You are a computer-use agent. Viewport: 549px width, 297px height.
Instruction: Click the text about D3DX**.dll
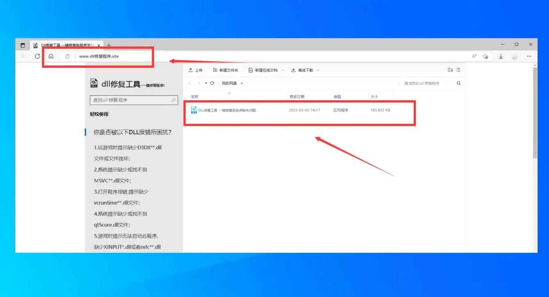tap(129, 147)
